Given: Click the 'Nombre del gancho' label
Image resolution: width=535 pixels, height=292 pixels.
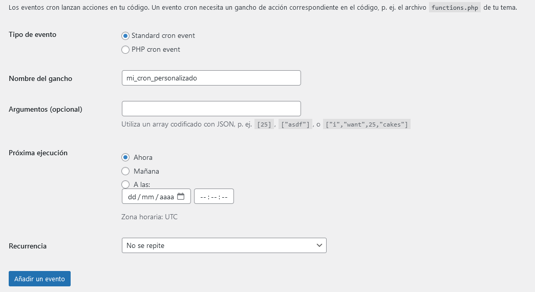Looking at the screenshot, I should click(x=40, y=78).
